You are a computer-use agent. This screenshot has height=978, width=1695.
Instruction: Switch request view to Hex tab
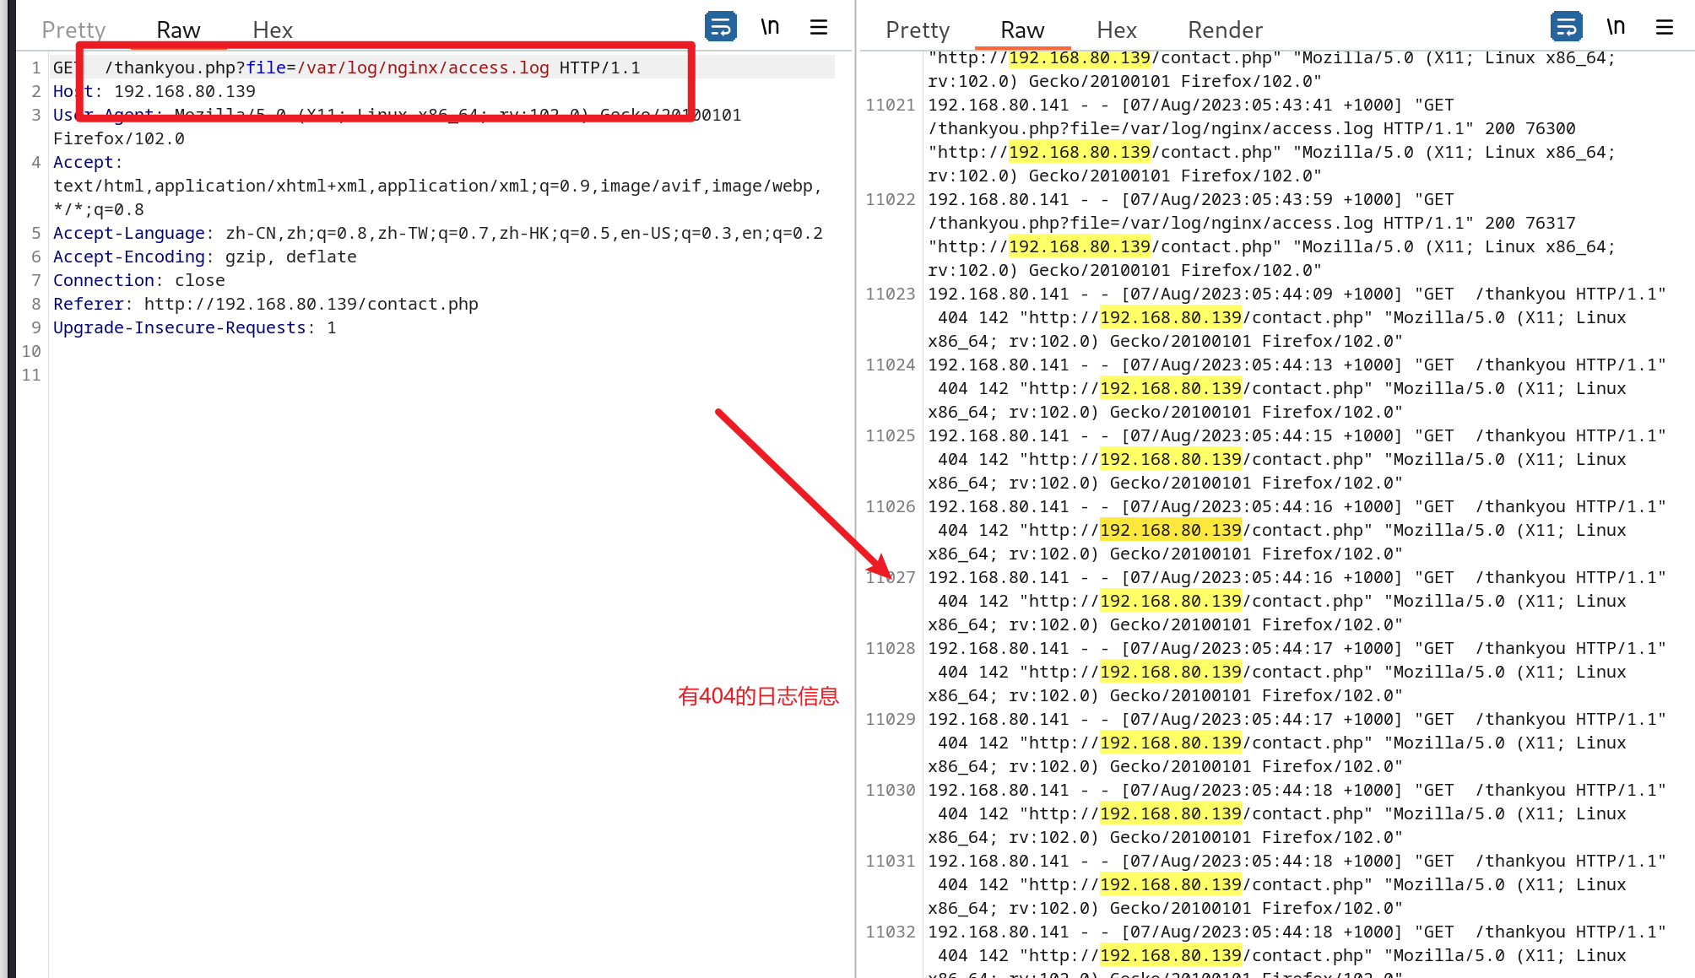tap(273, 30)
